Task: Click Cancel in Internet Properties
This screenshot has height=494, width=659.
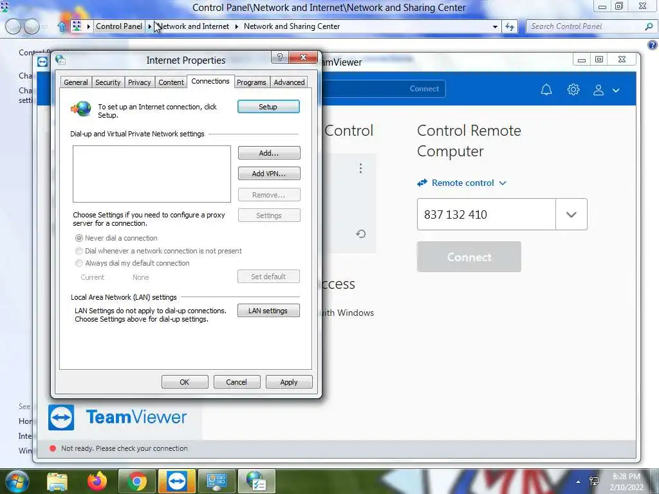Action: click(x=237, y=382)
